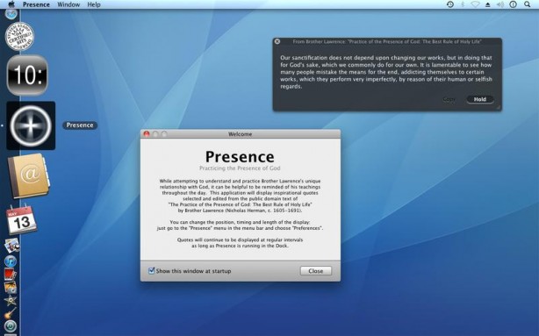Screen dimensions: 539x336
Task: Launch iCal calendar showing 13
Action: [x=21, y=220]
